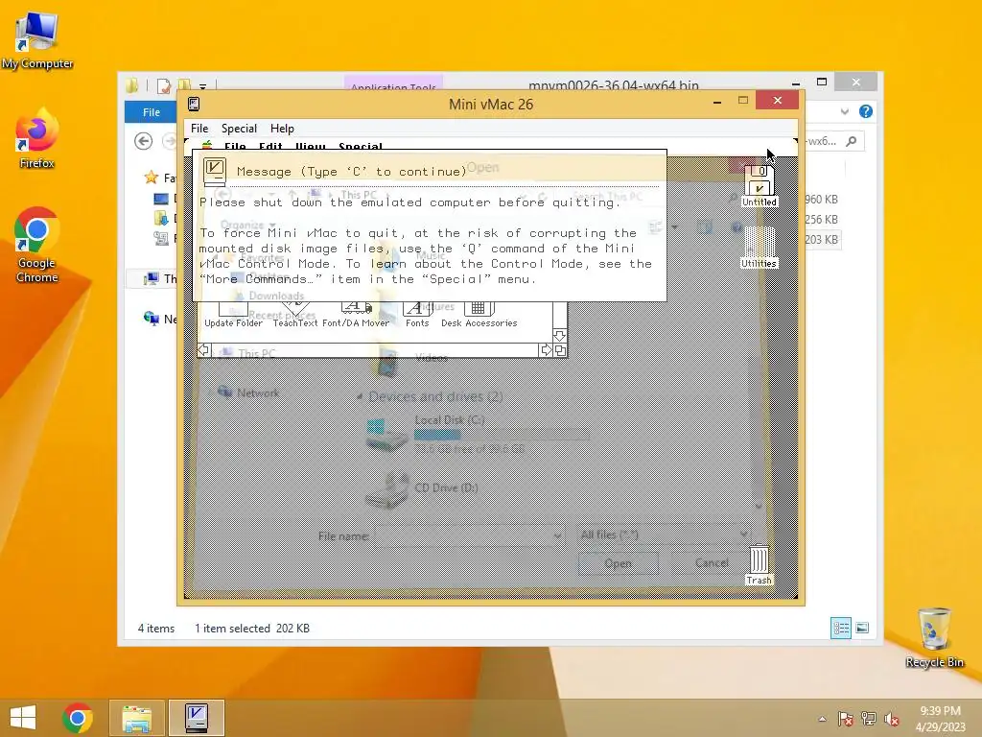Open the Help menu in Mini vMac
The image size is (982, 737).
(x=282, y=129)
